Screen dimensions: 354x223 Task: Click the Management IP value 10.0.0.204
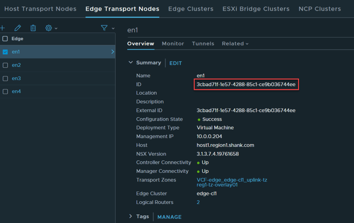[x=209, y=136]
